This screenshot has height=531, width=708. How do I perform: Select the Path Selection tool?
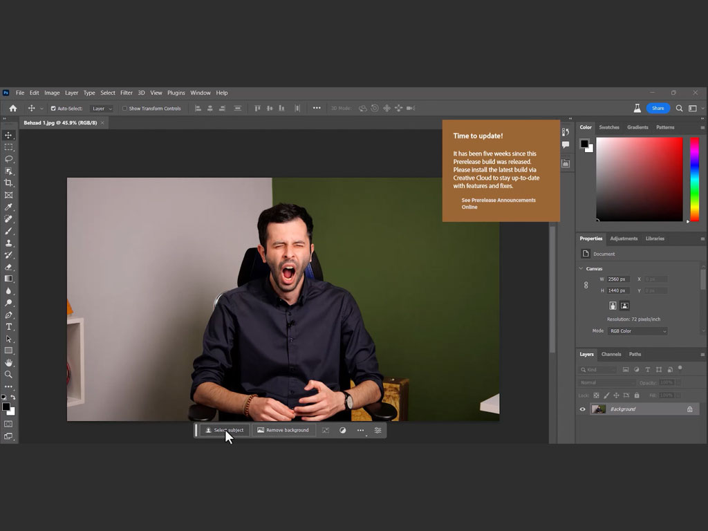8,339
